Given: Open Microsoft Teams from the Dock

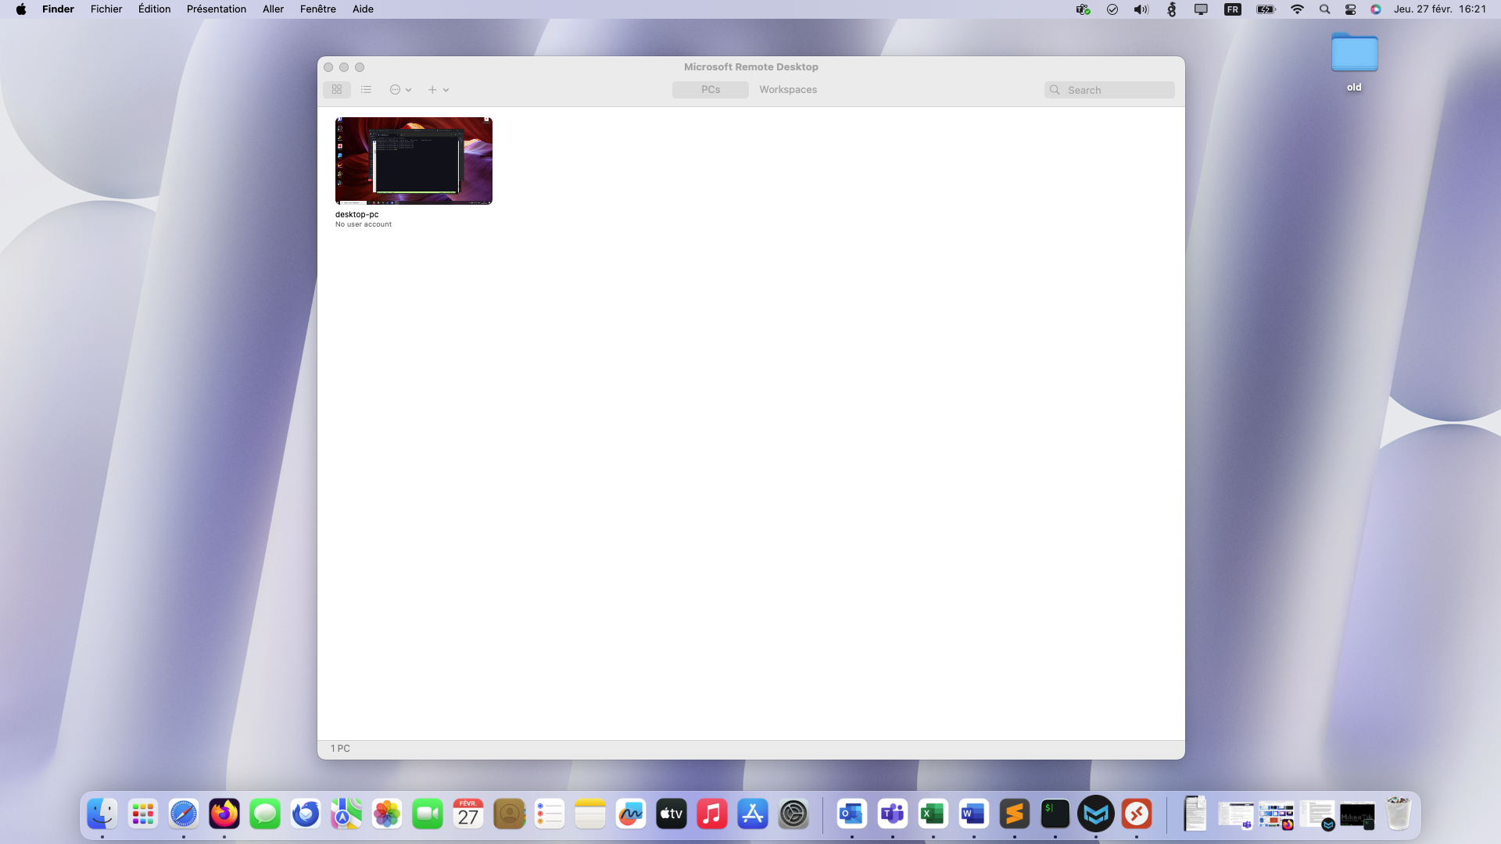Looking at the screenshot, I should tap(892, 814).
